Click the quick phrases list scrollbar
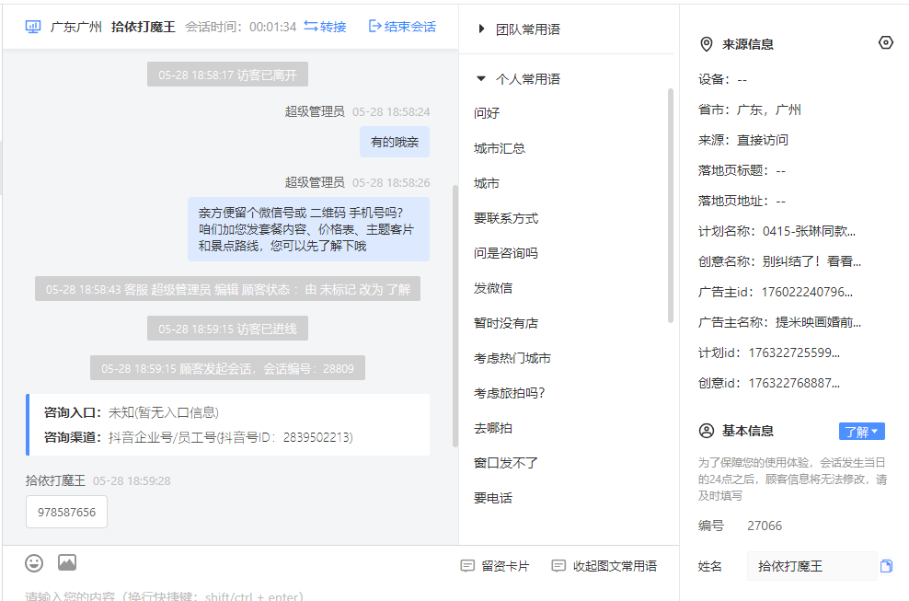909x601 pixels. coord(670,205)
